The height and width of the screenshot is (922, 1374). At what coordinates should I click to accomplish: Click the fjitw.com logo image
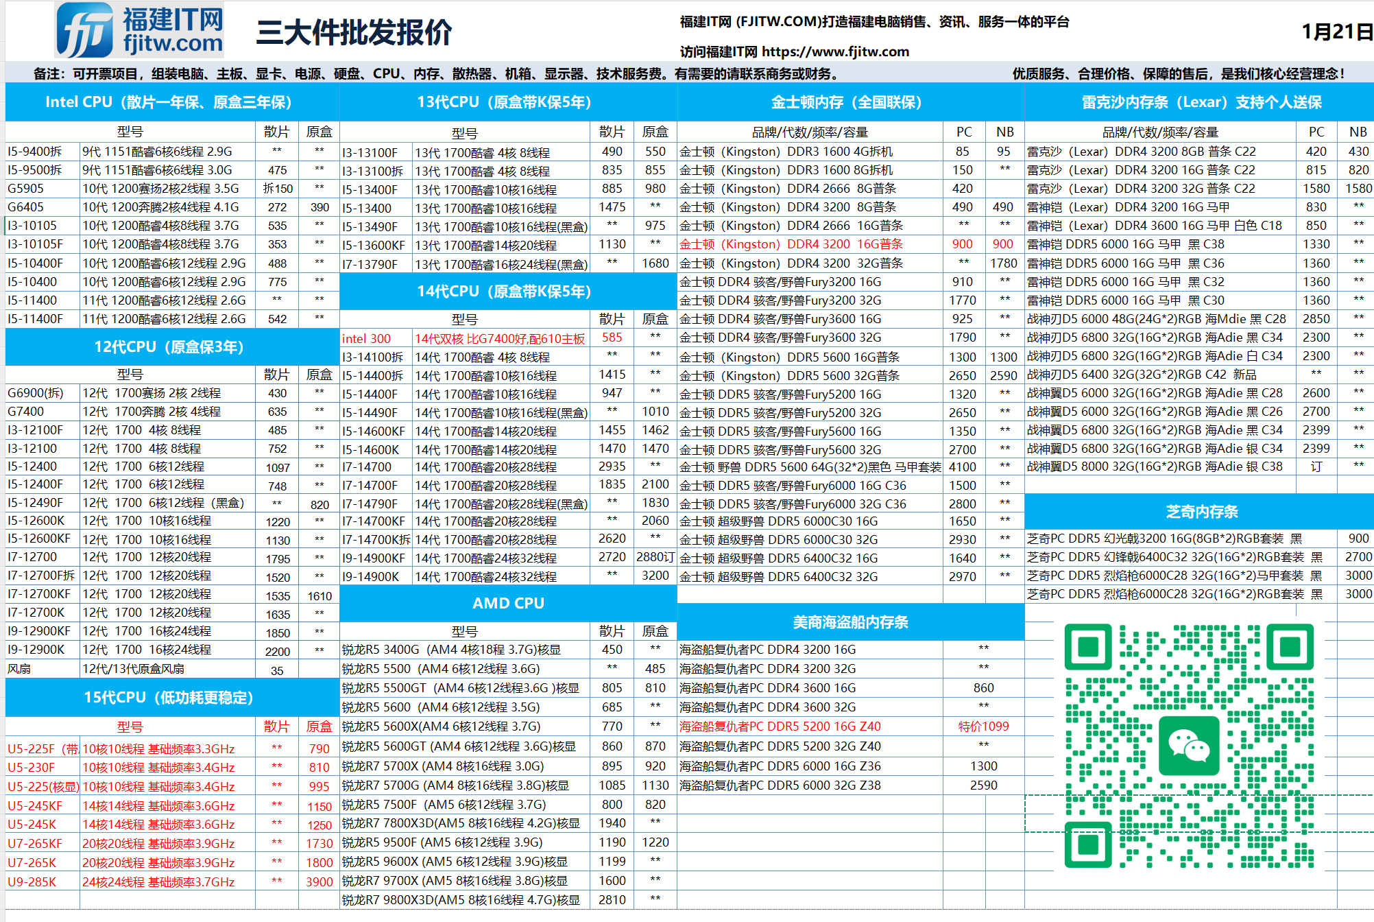[140, 30]
